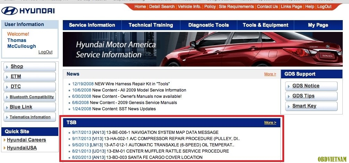Open TSB 13-BD-003 Santa Fe Cargo Cover
Viewport: 349px width, 163px height.
137,157
